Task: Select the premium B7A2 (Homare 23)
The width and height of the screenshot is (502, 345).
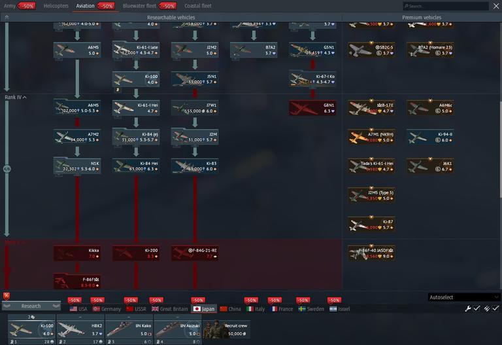Action: pyautogui.click(x=430, y=50)
